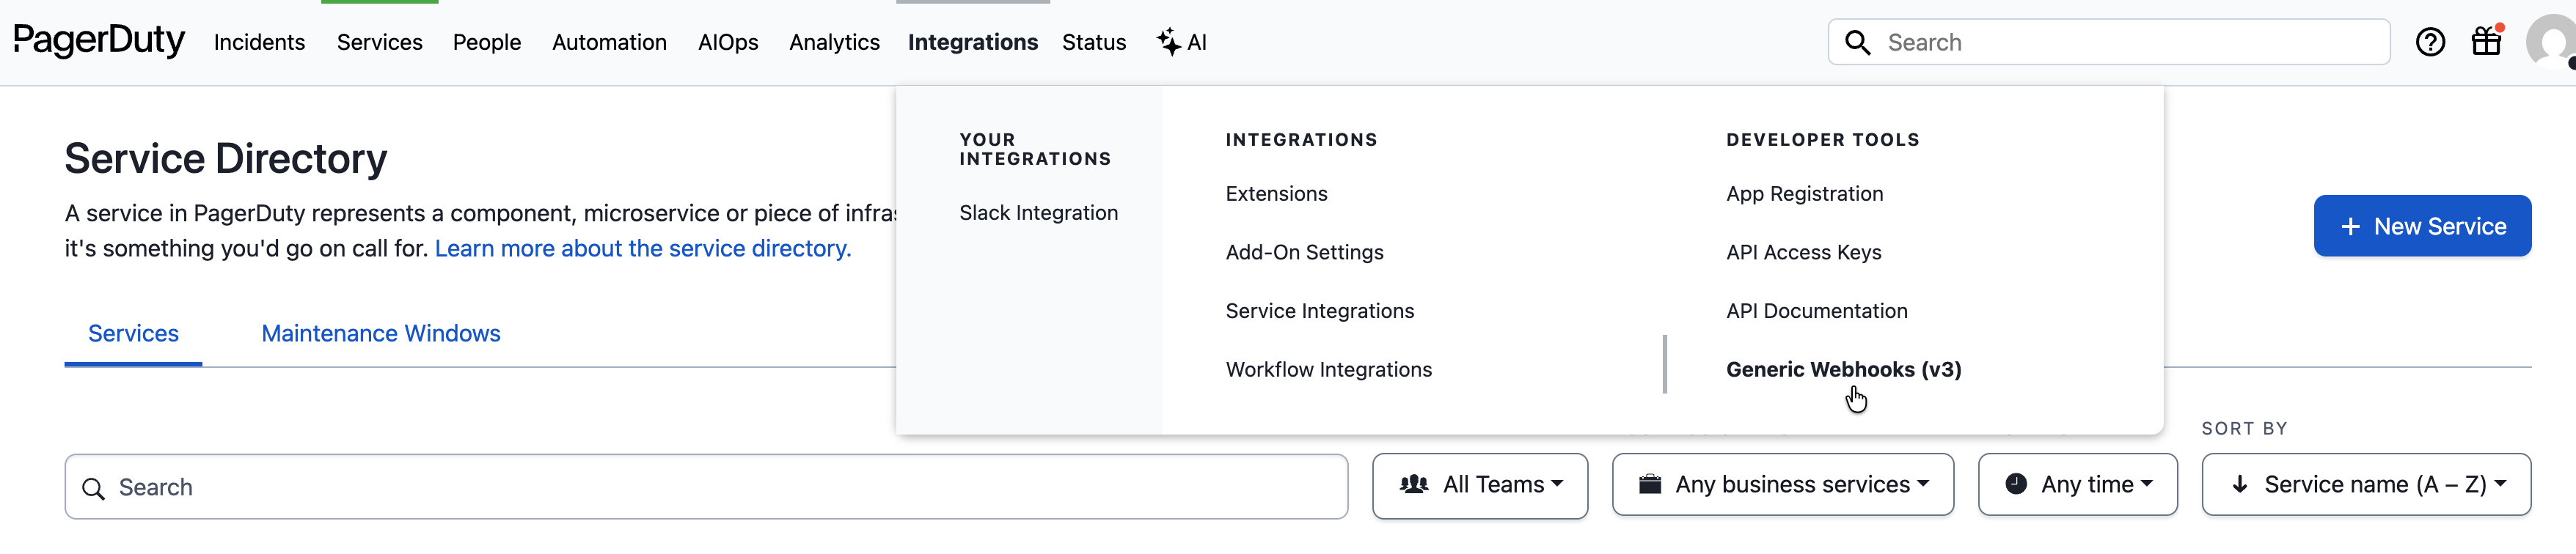Open the help question mark icon
2576x554 pixels.
click(x=2430, y=42)
